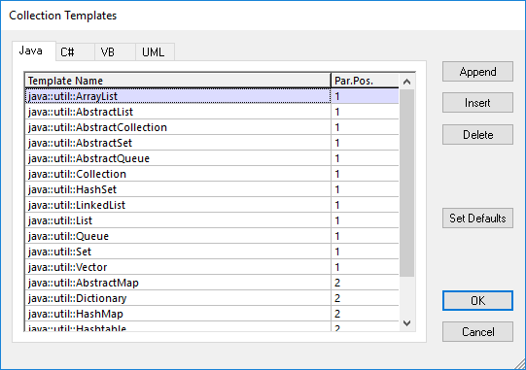Click the Append button
This screenshot has width=526, height=370.
[477, 72]
